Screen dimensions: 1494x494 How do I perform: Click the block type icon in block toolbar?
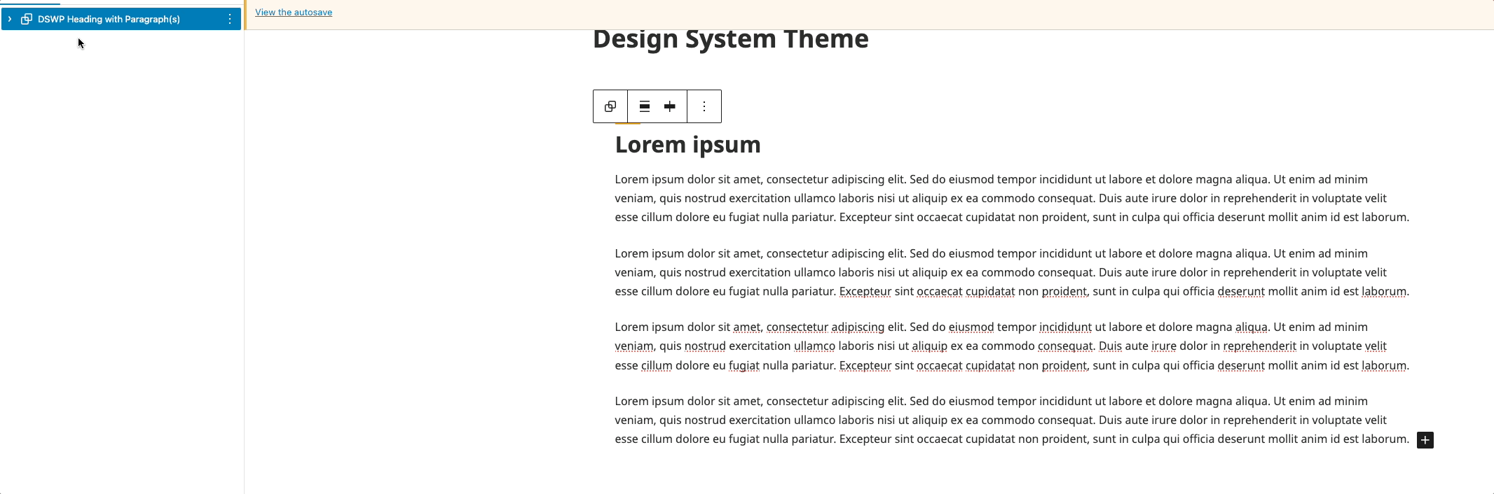tap(610, 106)
